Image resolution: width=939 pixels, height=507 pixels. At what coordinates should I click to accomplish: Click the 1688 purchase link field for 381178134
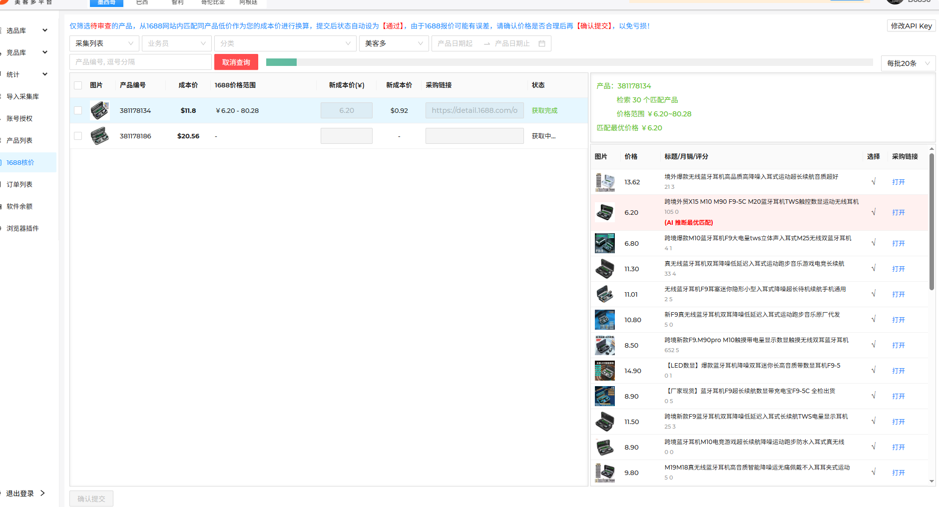point(474,110)
